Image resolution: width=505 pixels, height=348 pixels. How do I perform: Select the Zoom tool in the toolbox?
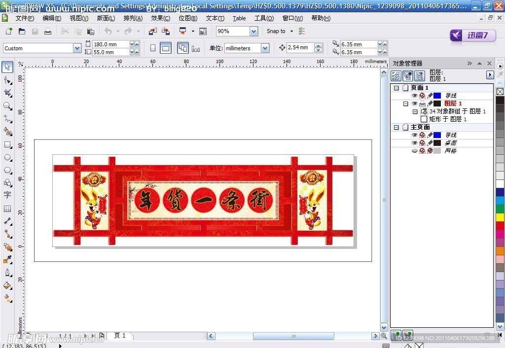click(7, 106)
